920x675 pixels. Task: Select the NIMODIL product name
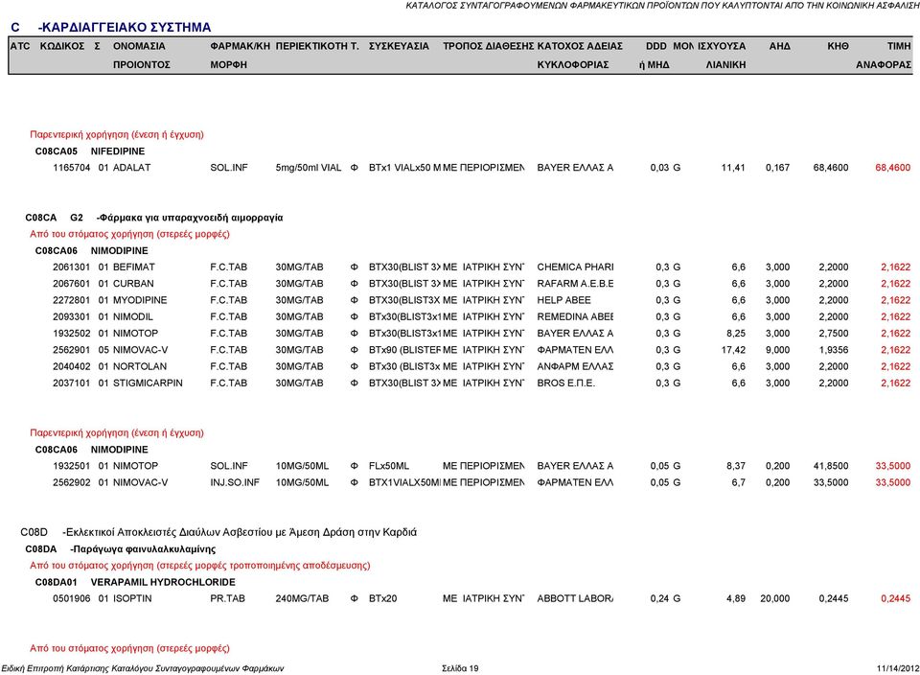132,316
